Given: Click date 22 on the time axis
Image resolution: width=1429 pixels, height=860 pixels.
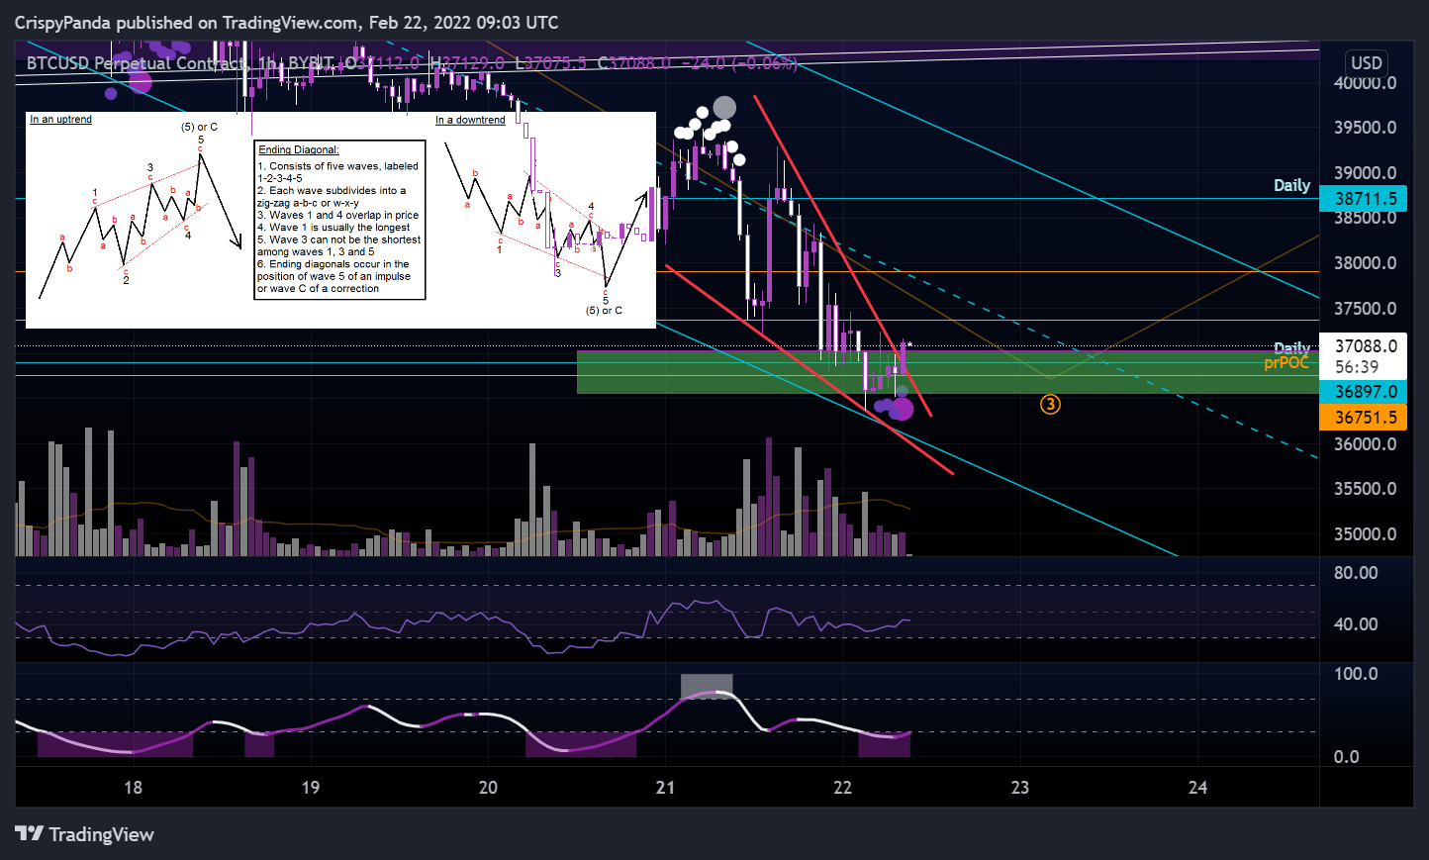Looking at the screenshot, I should pyautogui.click(x=842, y=788).
